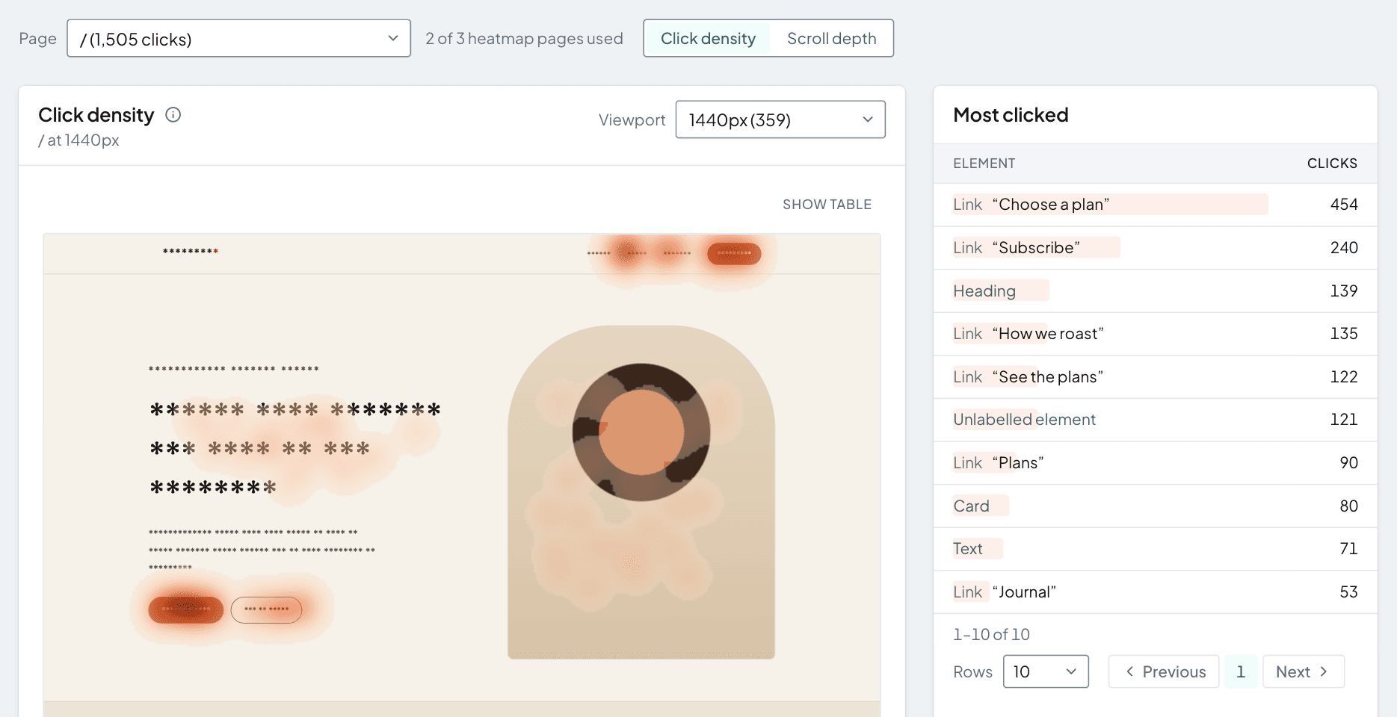
Task: Open the Rows per page dropdown
Action: click(x=1046, y=671)
